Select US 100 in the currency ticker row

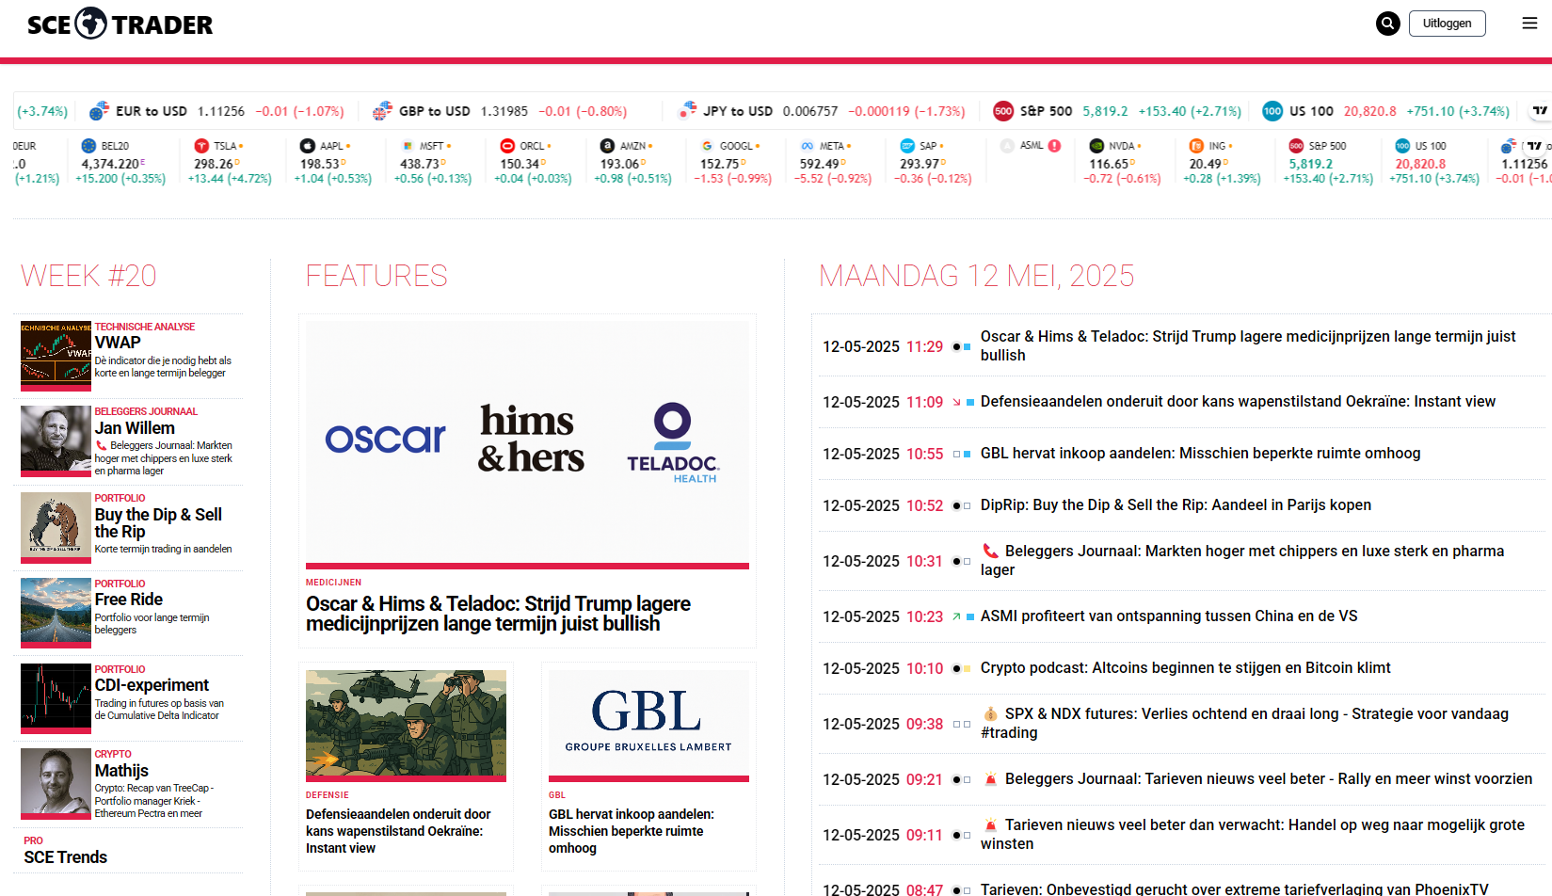click(x=1386, y=111)
